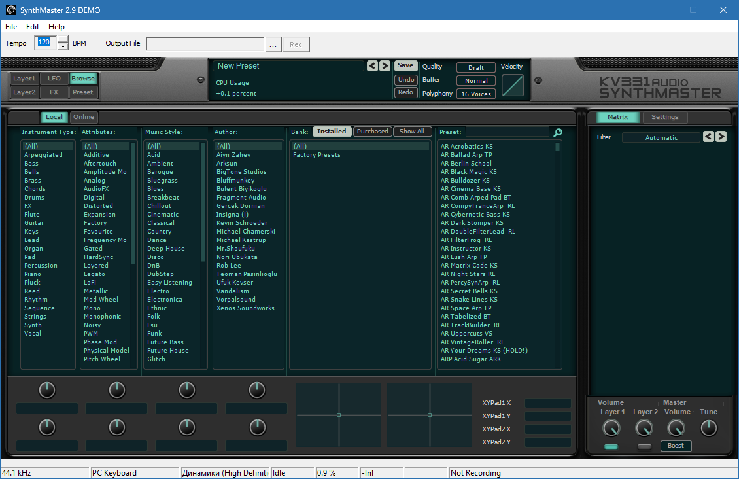Increase tempo with the up stepper arrow
The width and height of the screenshot is (739, 479).
63,40
